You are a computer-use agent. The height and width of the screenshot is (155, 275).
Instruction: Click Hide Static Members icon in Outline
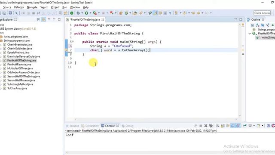tap(268, 25)
